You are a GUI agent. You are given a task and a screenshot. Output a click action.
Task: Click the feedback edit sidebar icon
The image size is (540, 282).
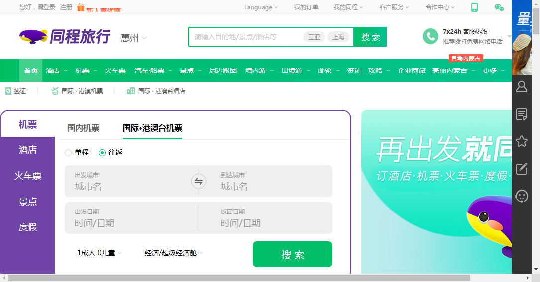coord(522,169)
